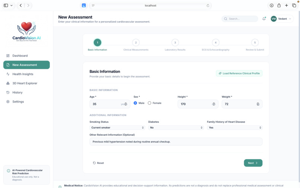Screen dimensions: 300x188
Task: Open the Smoking Status dropdown
Action: pos(117,128)
